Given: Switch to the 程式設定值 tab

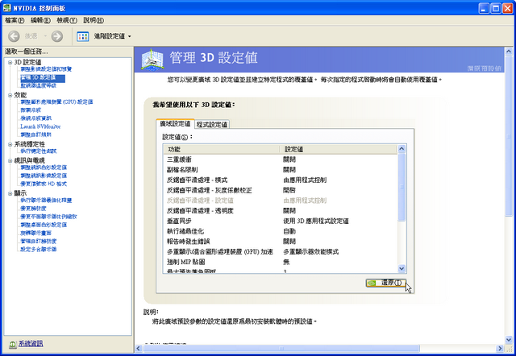Looking at the screenshot, I should point(212,124).
